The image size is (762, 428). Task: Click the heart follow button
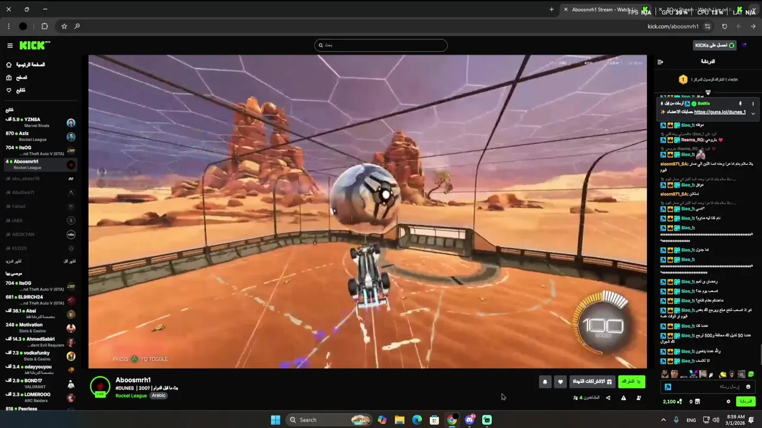[560, 382]
